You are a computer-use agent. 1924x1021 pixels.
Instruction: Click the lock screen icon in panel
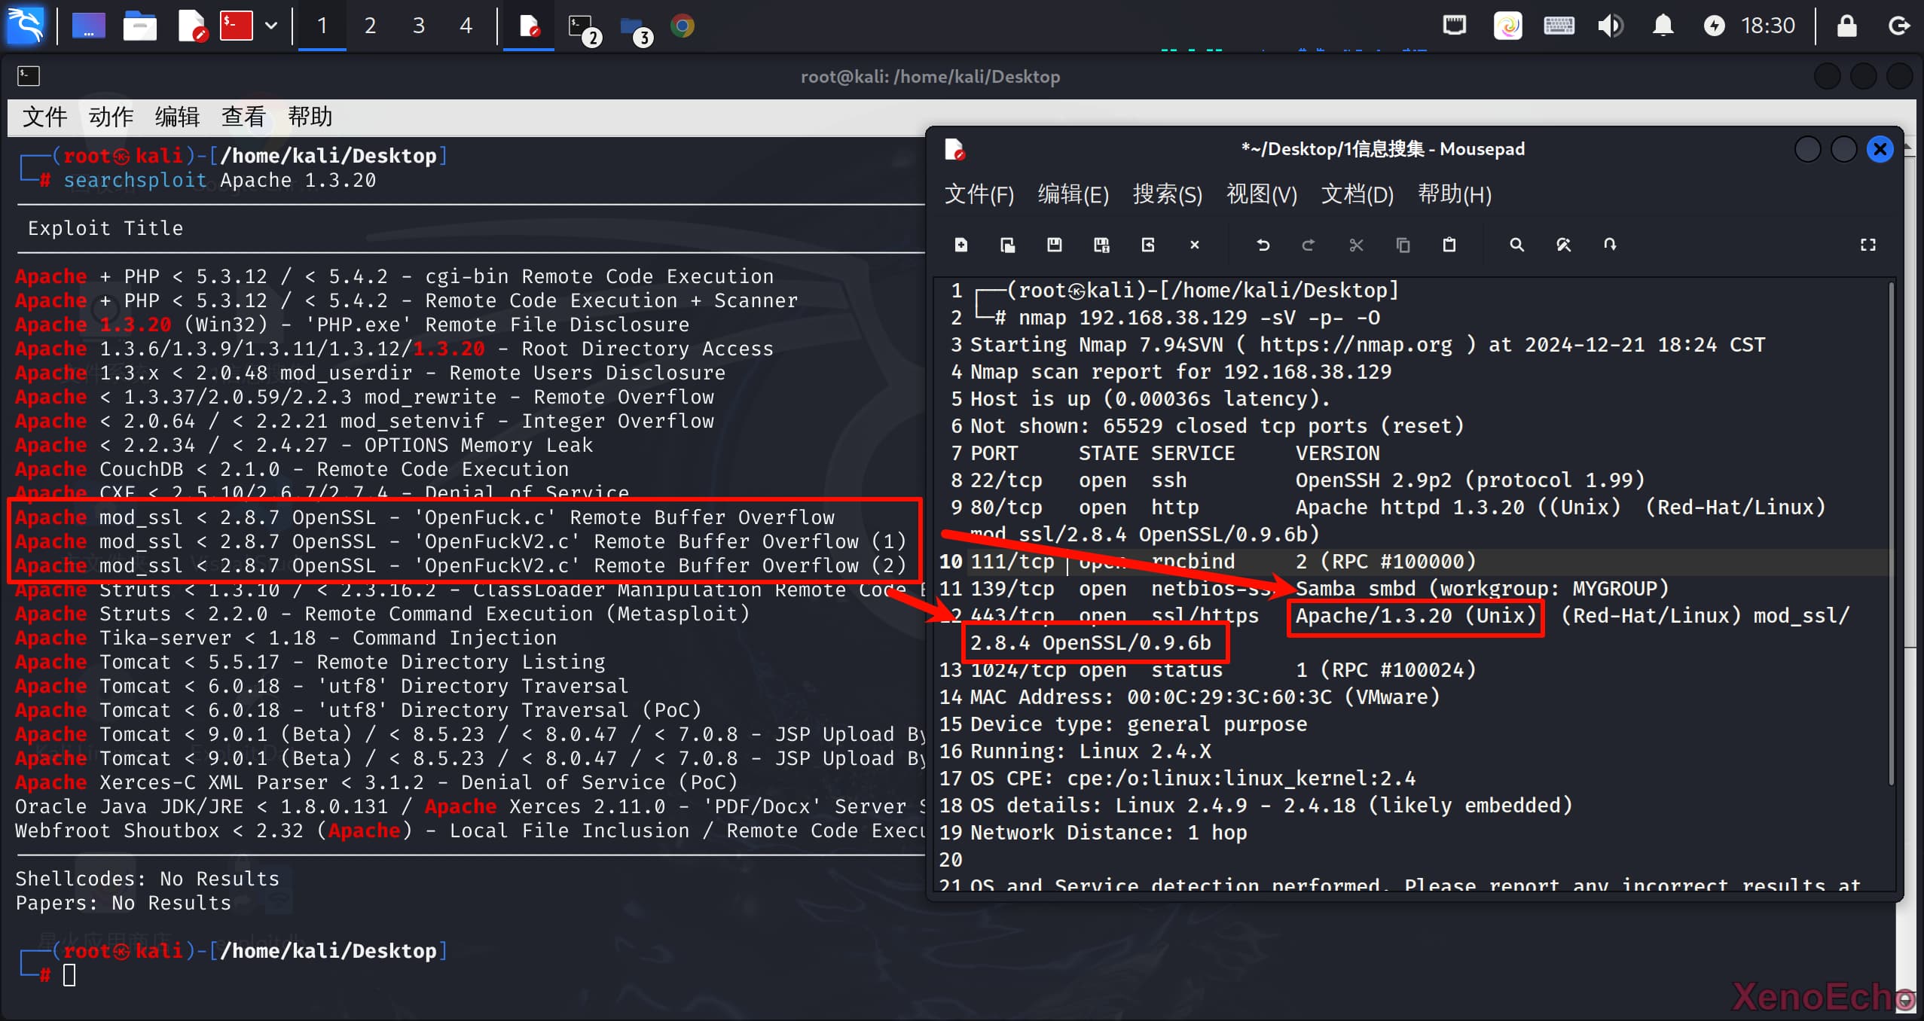(1846, 26)
